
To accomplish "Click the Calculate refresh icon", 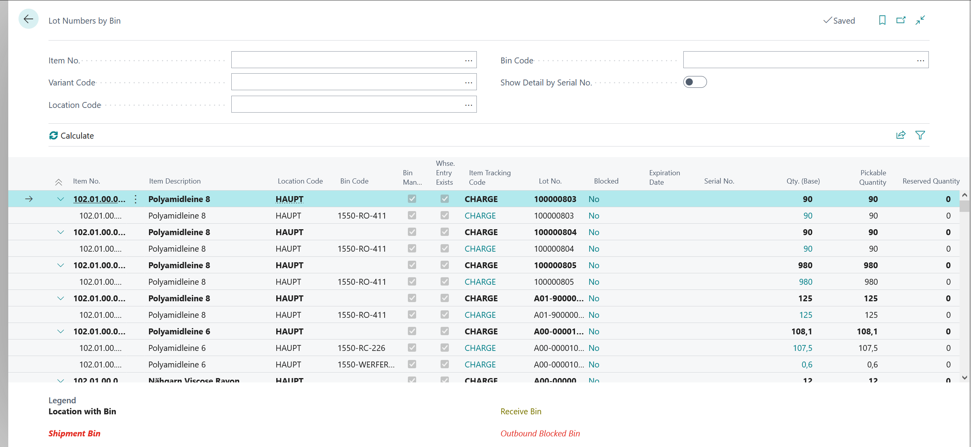I will tap(54, 135).
